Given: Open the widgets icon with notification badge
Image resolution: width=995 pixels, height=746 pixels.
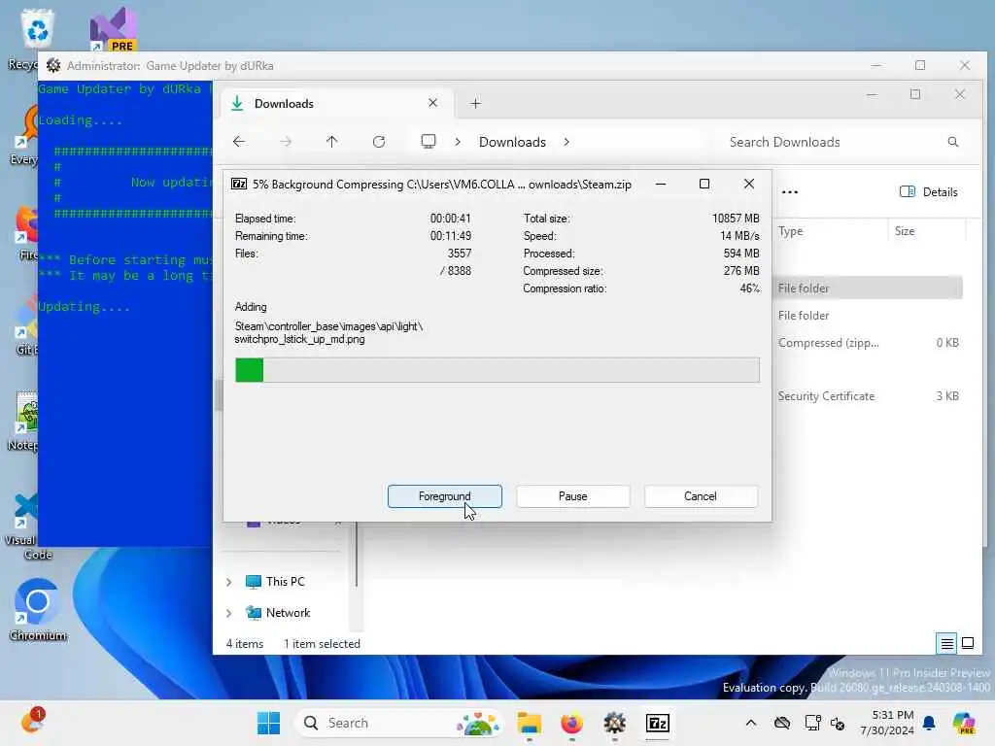Looking at the screenshot, I should coord(32,721).
